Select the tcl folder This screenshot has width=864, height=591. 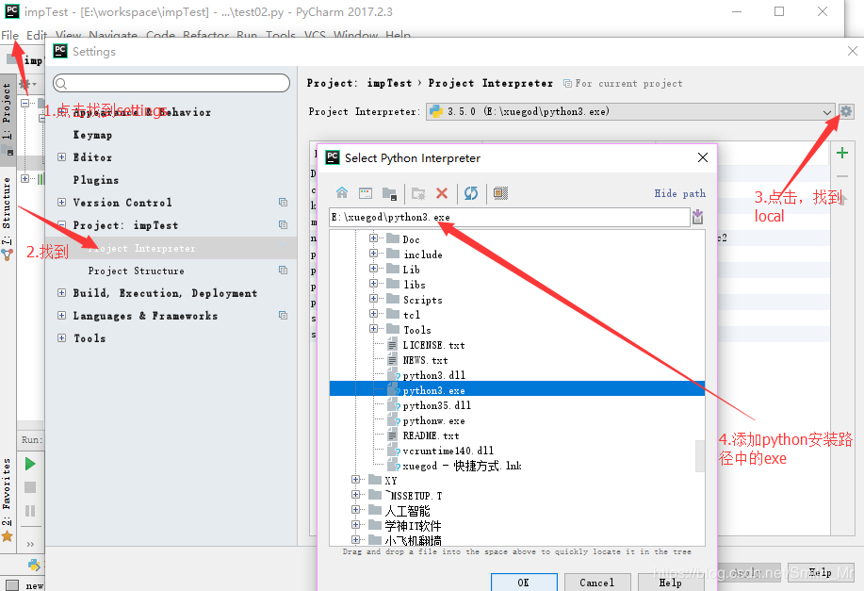(x=412, y=315)
